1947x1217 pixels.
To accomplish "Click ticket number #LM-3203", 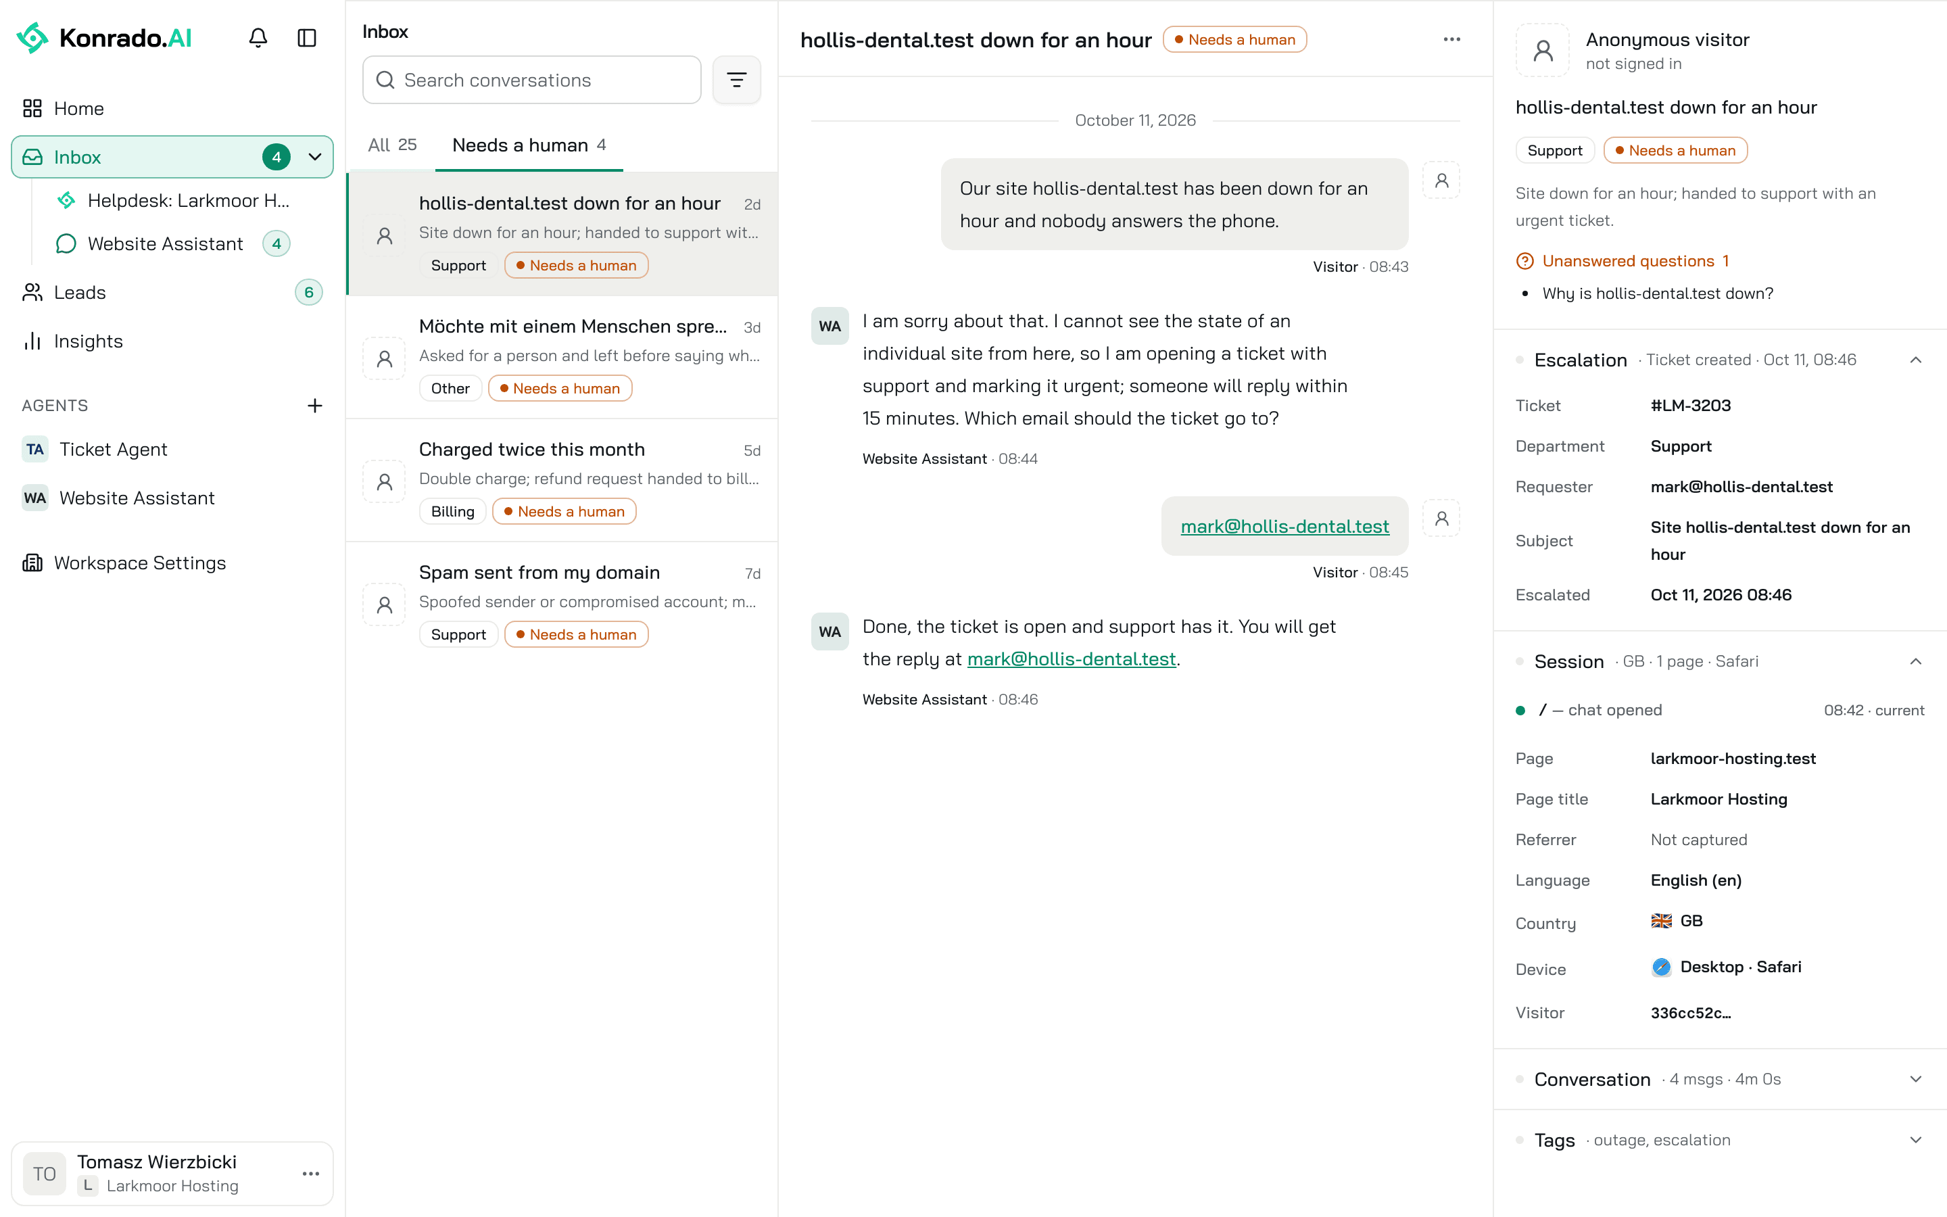I will pos(1690,406).
